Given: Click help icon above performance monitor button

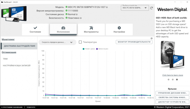Looking at the screenshot, I should coord(151,38).
